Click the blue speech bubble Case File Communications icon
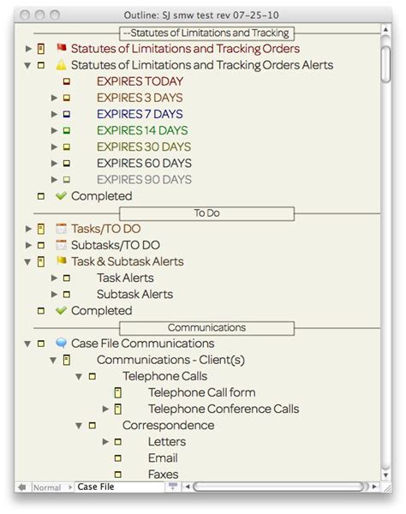 tap(62, 344)
